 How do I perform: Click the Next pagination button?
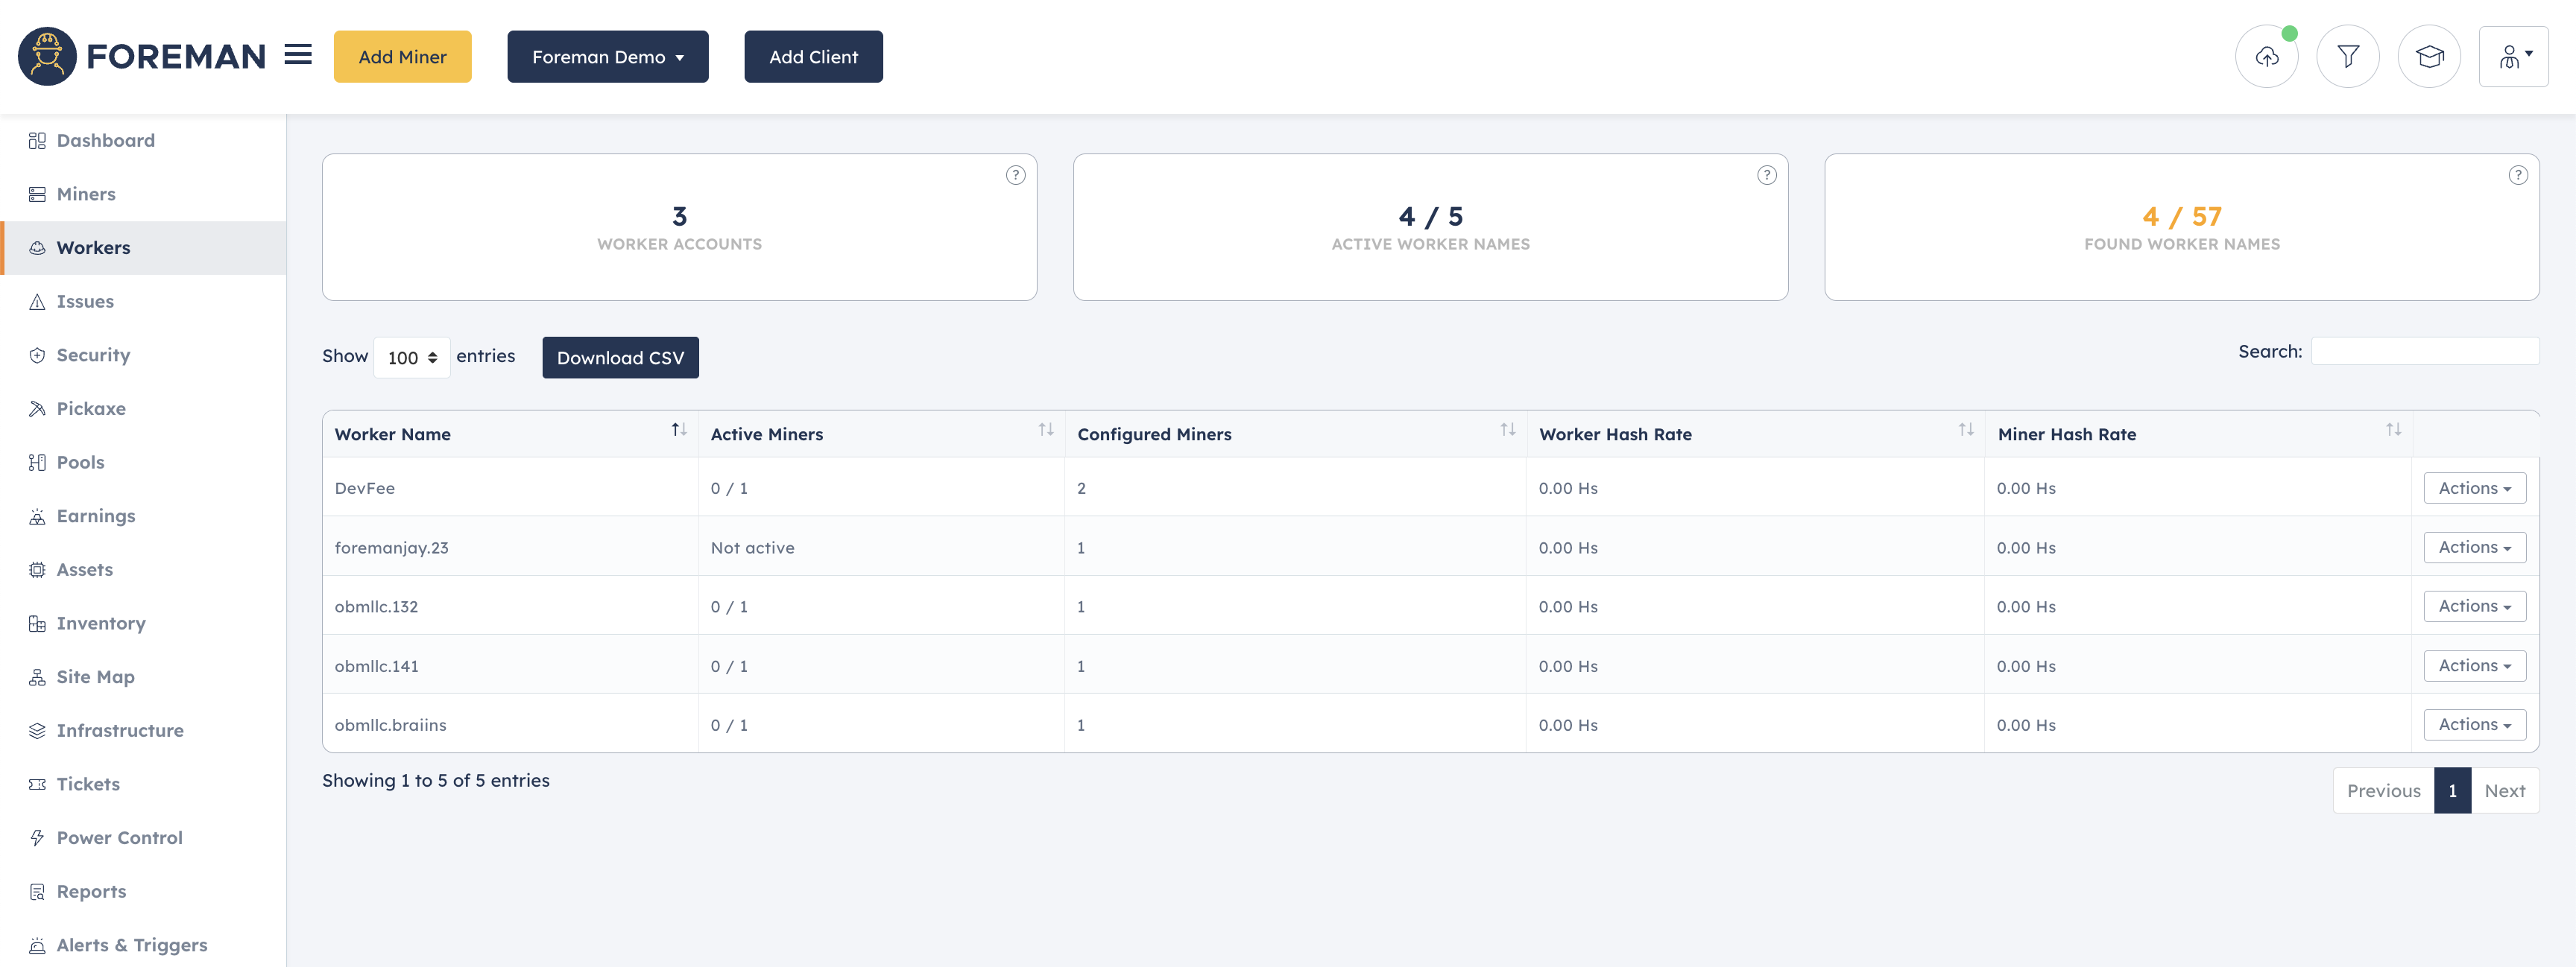tap(2504, 791)
